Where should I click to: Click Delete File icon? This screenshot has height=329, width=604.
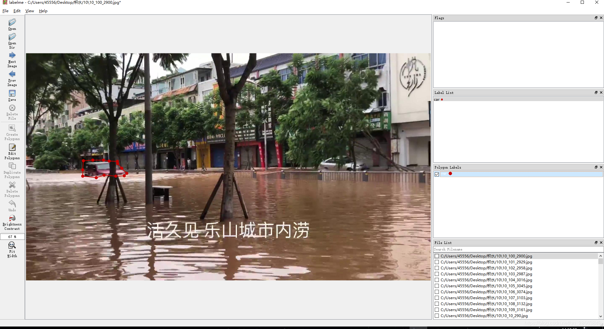(x=12, y=108)
